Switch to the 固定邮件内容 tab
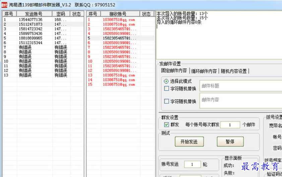Image resolution: width=282 pixels, height=177 pixels. pyautogui.click(x=174, y=71)
